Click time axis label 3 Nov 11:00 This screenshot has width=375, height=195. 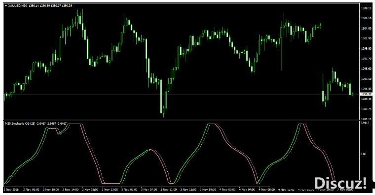pyautogui.click(x=169, y=190)
